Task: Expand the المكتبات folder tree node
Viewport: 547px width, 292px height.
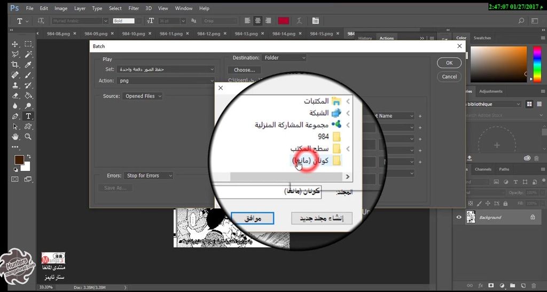Action: click(347, 101)
